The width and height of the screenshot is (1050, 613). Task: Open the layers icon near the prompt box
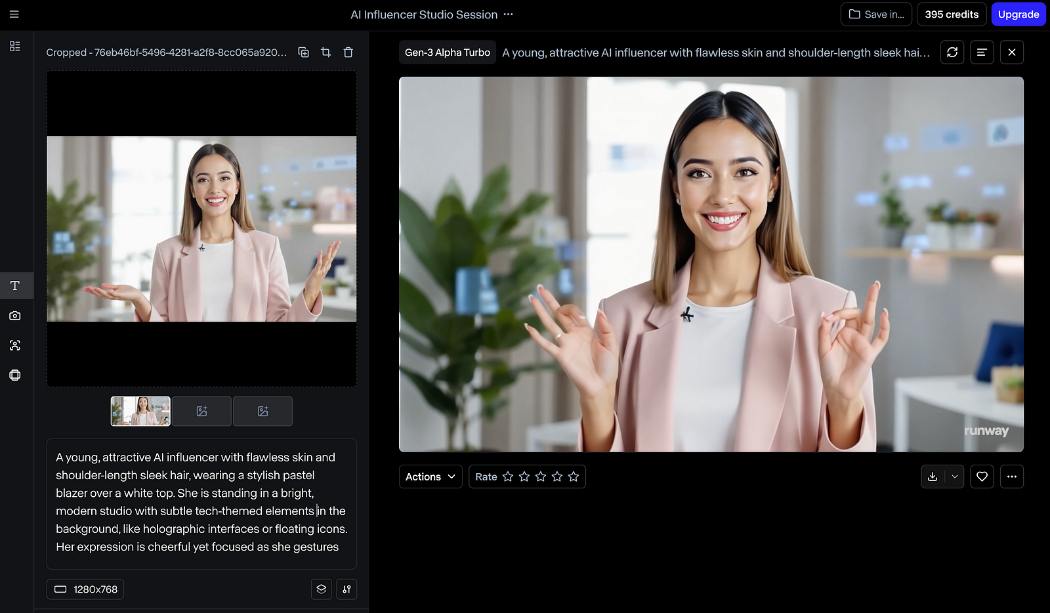pyautogui.click(x=321, y=589)
